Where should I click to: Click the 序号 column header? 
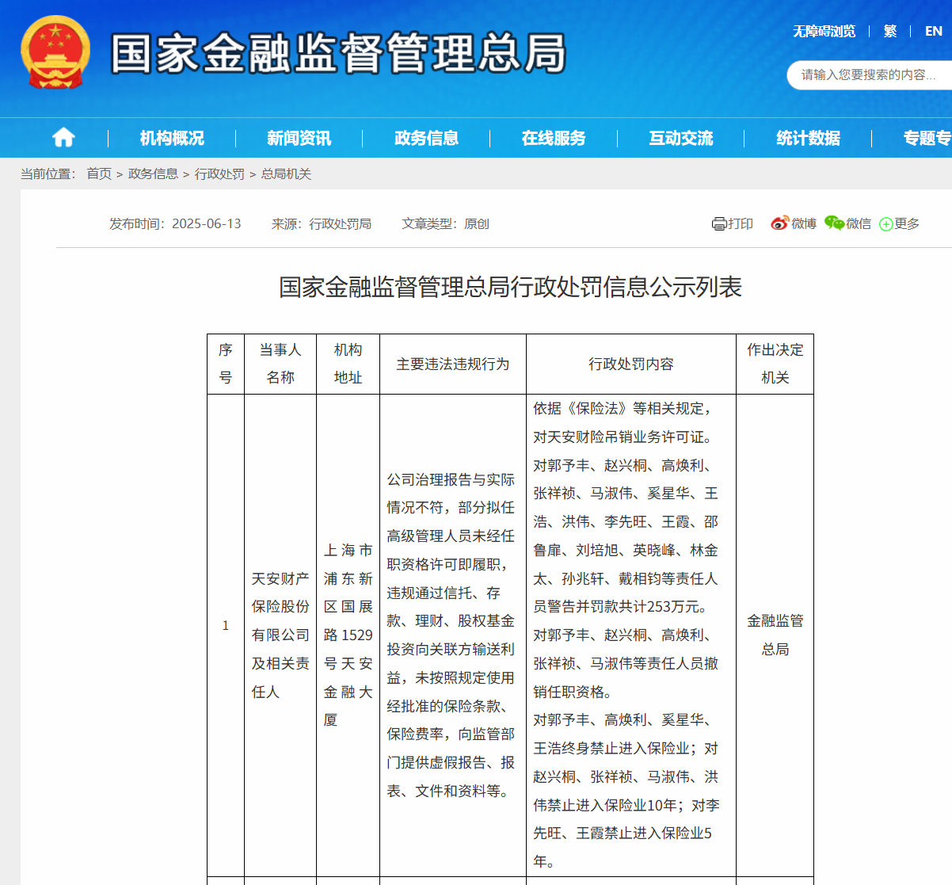[226, 364]
